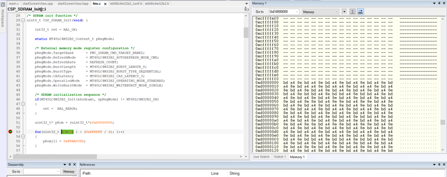Open References window position menu
447x177 pixels.
click(434, 164)
